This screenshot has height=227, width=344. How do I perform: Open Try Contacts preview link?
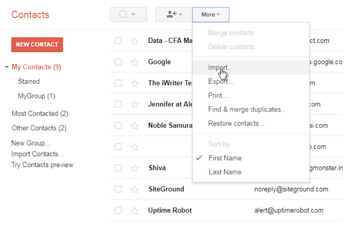point(42,165)
